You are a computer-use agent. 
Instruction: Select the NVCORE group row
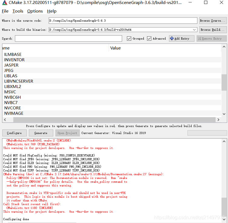click(112, 108)
